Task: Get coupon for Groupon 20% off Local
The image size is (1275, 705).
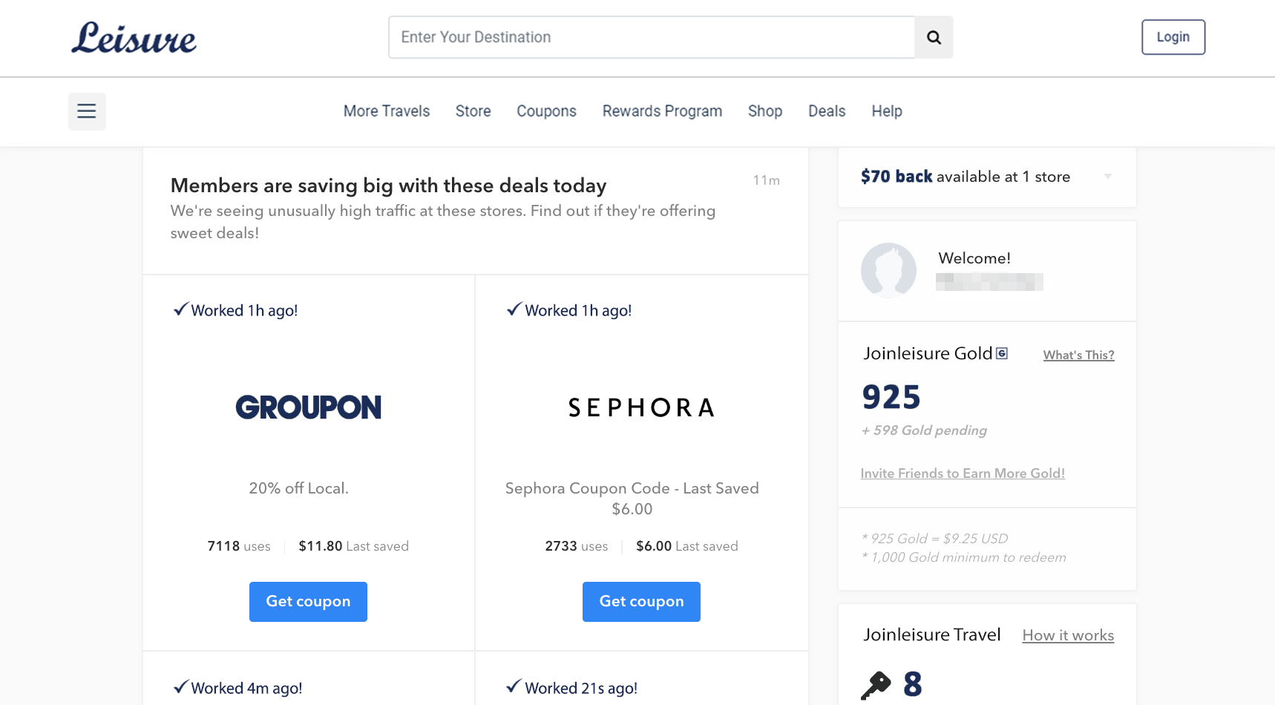Action: click(x=308, y=602)
